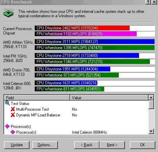Click the FPU Whetstone 1395 MFLOPS bar

coord(95,48)
